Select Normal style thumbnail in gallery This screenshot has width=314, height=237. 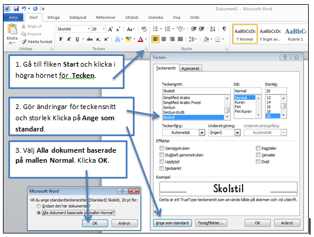tap(245, 34)
